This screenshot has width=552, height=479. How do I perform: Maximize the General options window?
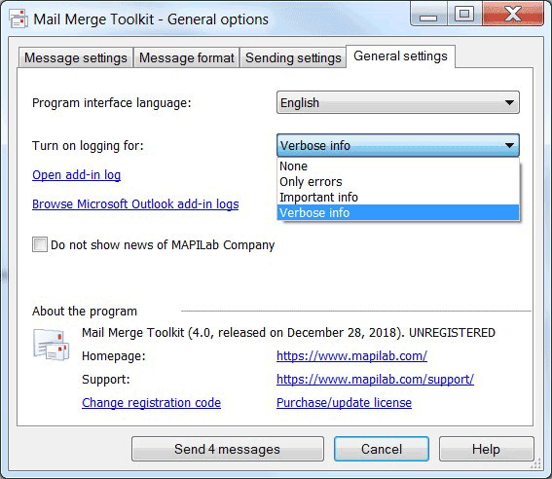point(464,15)
